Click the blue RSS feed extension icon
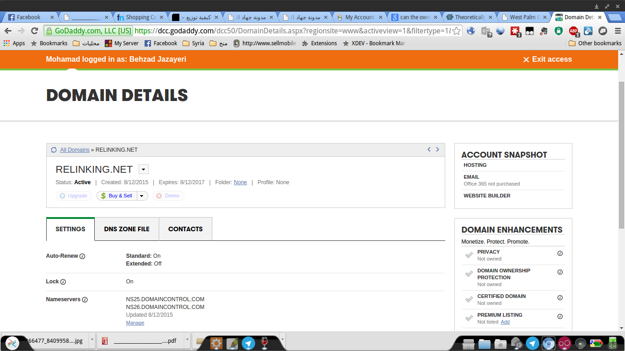625x351 pixels. tap(588, 31)
